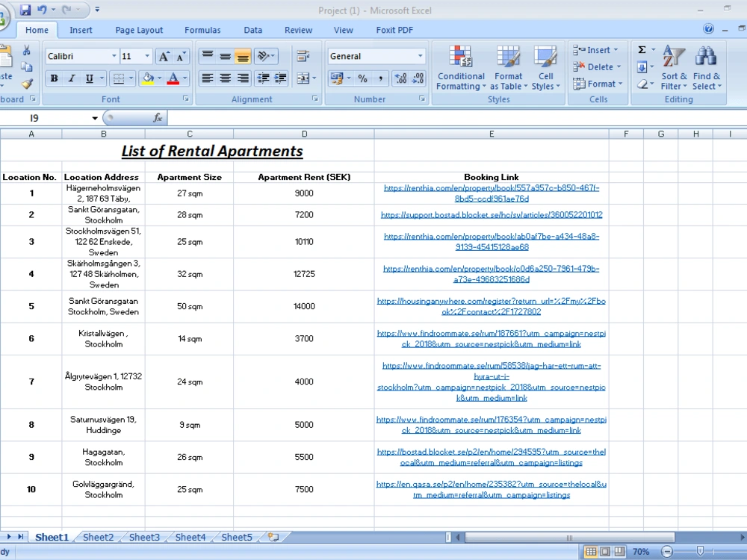This screenshot has width=747, height=560.
Task: Switch to Page Layout view icon
Action: [x=605, y=552]
